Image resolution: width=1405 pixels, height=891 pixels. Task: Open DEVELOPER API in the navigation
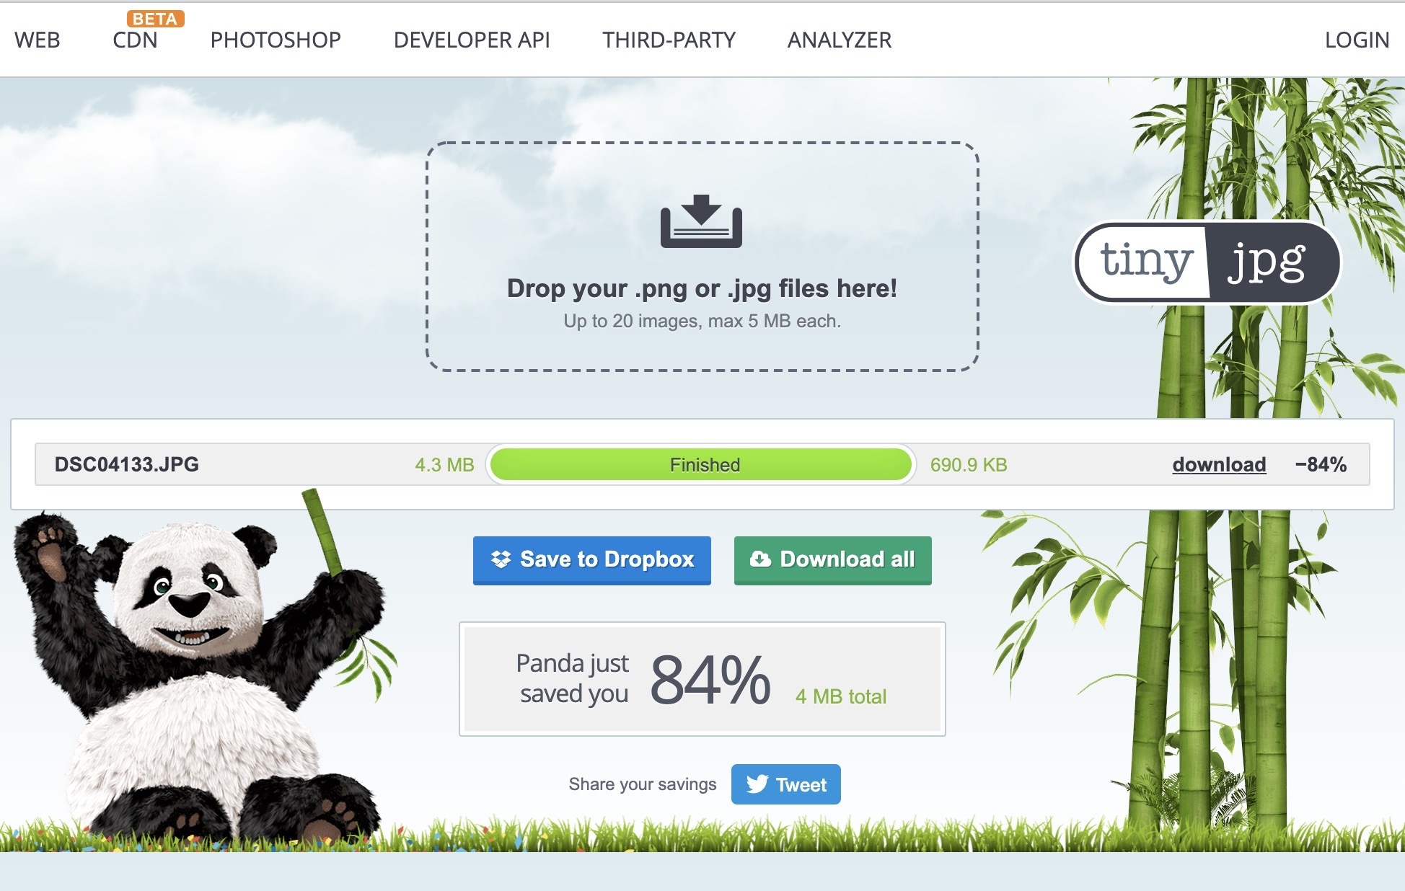[472, 40]
